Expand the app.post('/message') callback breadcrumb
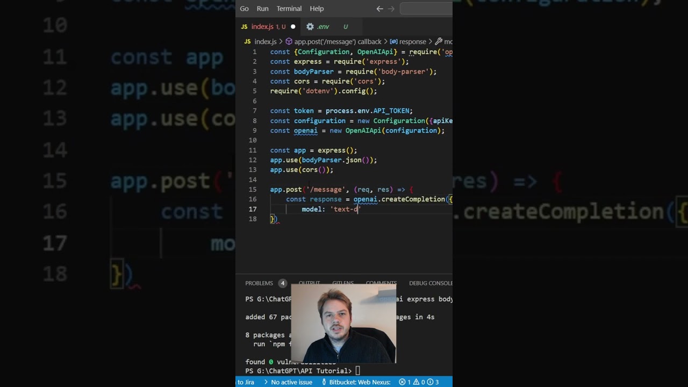 point(338,41)
